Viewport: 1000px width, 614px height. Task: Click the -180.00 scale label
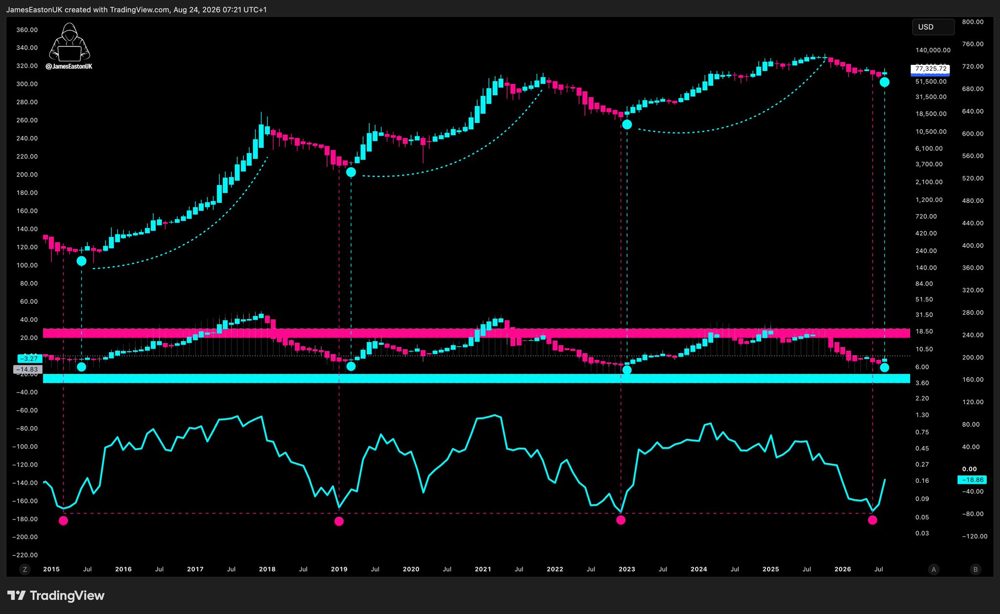(25, 519)
